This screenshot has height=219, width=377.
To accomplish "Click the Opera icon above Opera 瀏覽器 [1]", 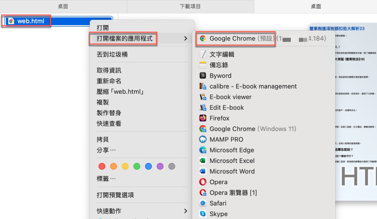I will [203, 182].
